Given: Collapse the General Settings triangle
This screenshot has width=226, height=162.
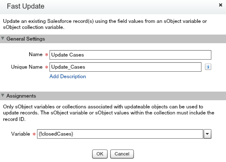Looking at the screenshot, I should (x=3, y=38).
